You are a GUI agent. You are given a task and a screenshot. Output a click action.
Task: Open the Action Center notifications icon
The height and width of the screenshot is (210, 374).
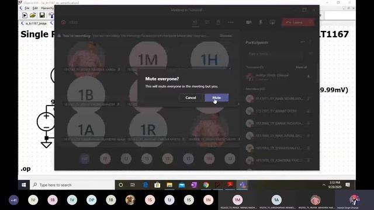click(348, 185)
